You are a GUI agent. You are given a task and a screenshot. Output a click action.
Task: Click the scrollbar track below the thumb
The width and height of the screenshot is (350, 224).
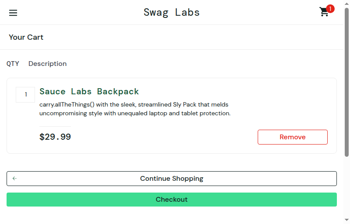[346, 187]
